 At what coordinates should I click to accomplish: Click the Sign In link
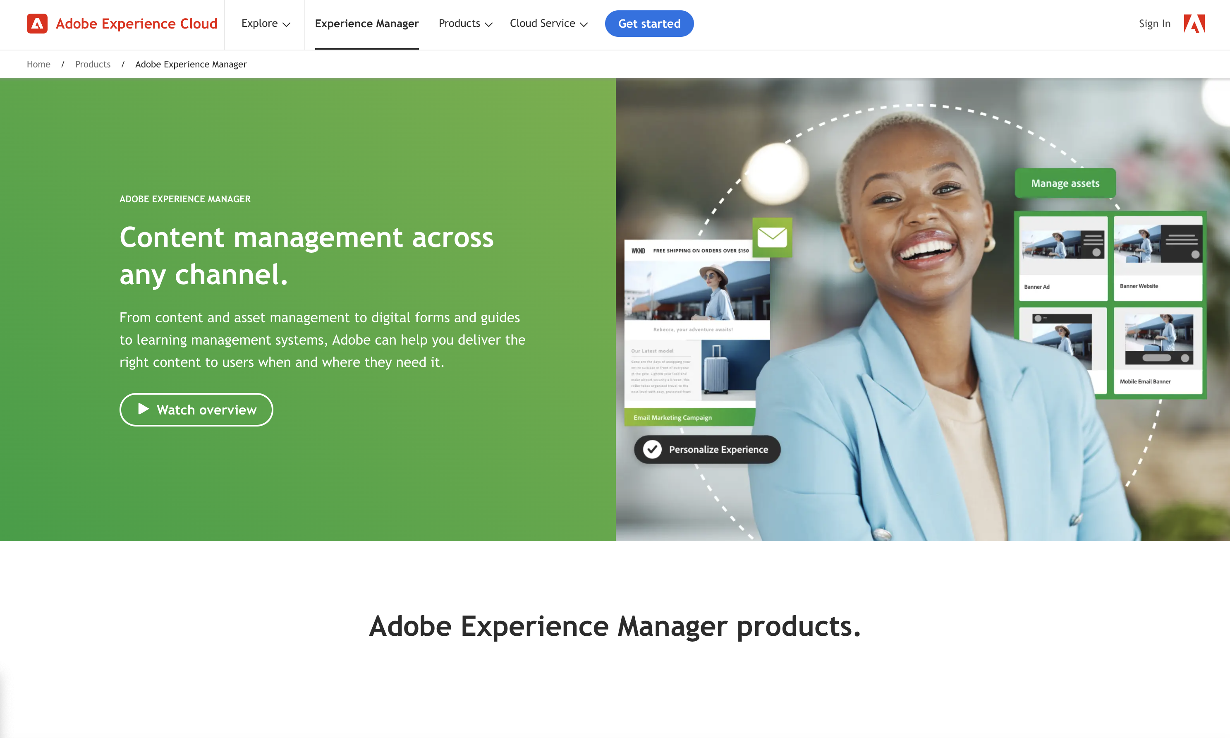pos(1154,24)
